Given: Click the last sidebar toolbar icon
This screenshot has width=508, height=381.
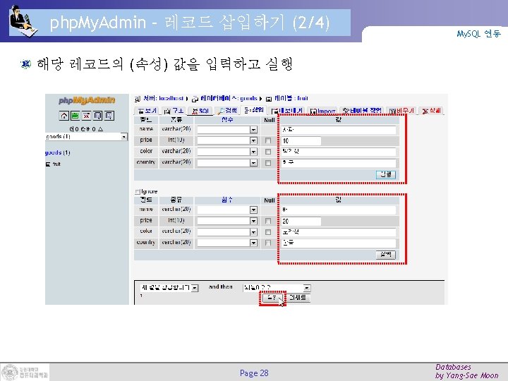Looking at the screenshot, I should (109, 116).
